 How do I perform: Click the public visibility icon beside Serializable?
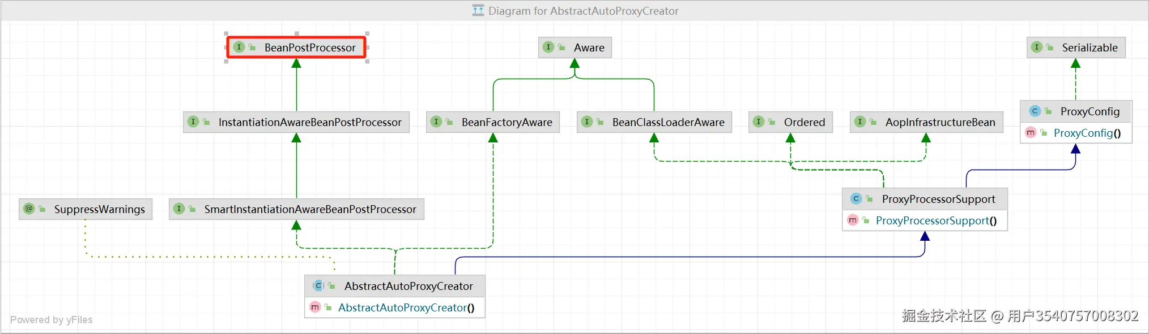tap(1050, 47)
